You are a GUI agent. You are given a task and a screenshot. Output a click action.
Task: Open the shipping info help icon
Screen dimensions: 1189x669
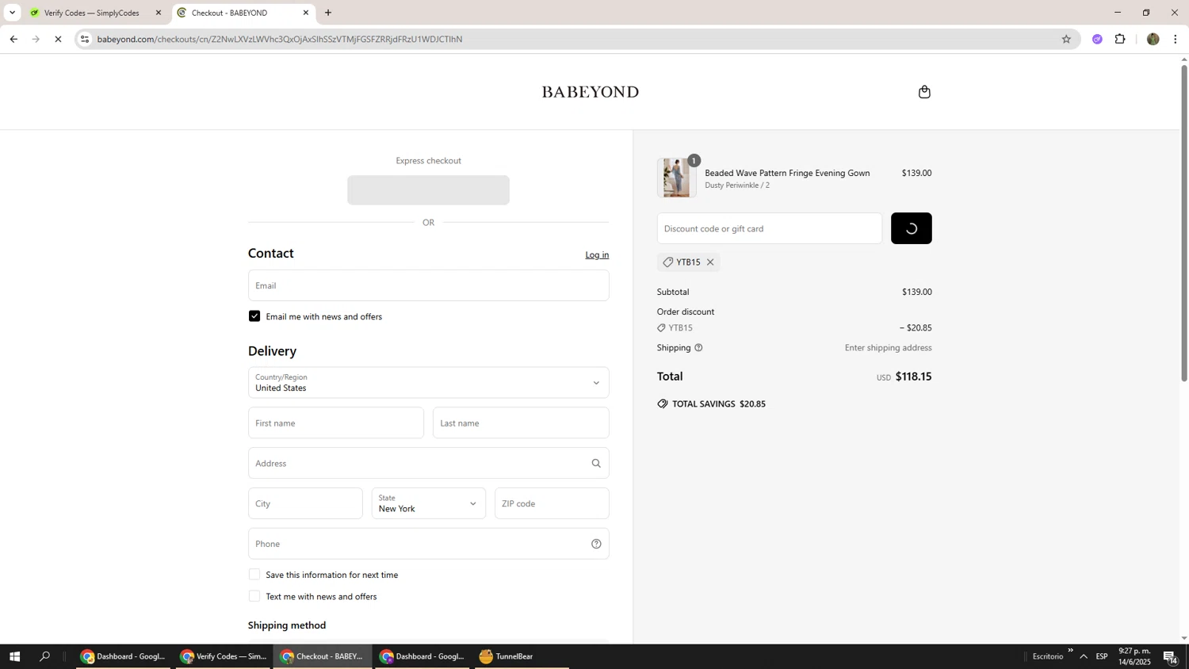tap(698, 348)
